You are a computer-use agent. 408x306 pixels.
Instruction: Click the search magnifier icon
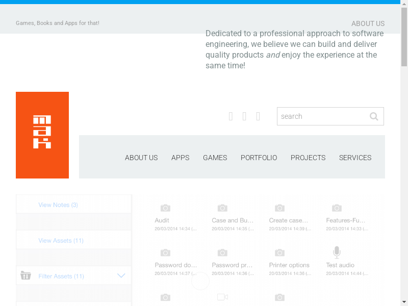(374, 116)
